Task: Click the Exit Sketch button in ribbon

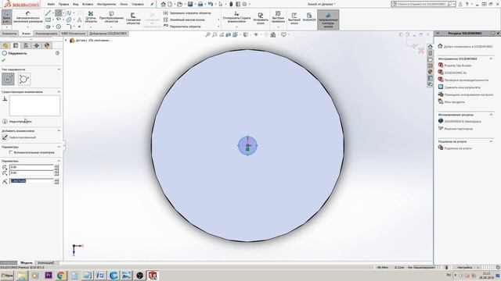Action: pos(6,17)
